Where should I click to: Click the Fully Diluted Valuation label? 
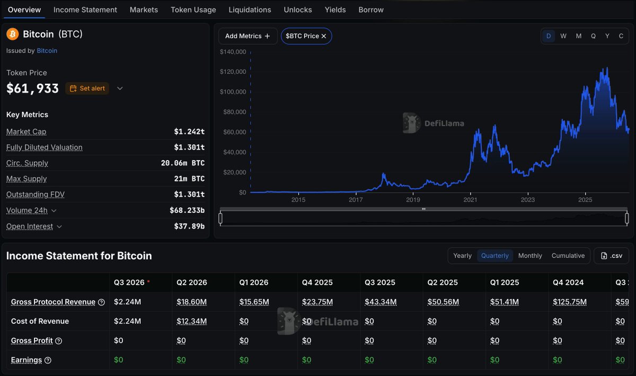click(x=45, y=147)
